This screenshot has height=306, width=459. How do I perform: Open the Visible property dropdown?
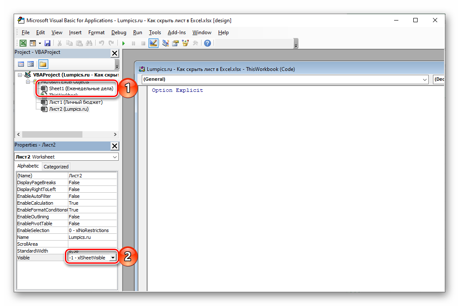tap(113, 258)
